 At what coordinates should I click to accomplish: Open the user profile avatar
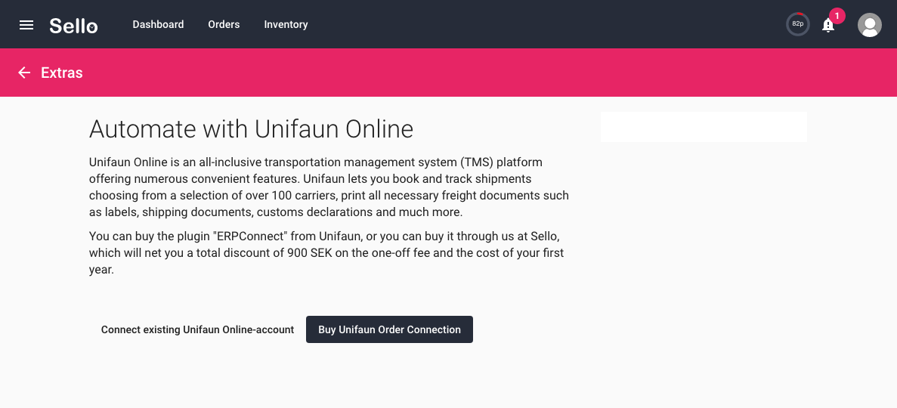click(870, 25)
